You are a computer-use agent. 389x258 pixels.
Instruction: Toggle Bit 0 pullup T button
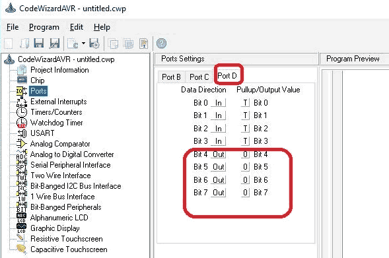pos(245,102)
